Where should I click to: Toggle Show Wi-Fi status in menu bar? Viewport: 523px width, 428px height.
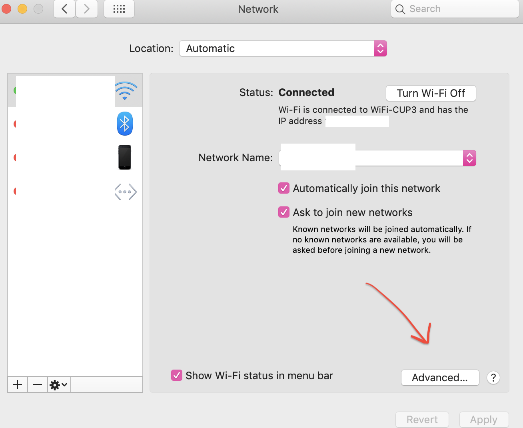coord(177,375)
